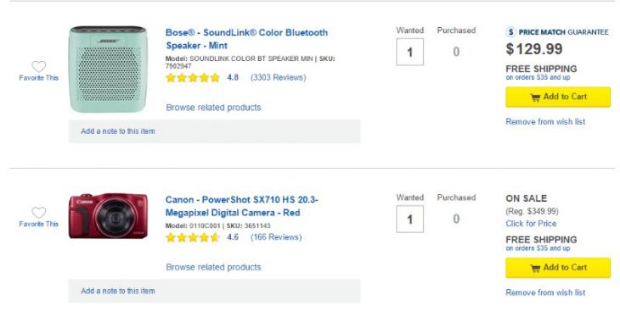This screenshot has width=620, height=317.
Task: Open the mint Bose speaker product image
Action: coord(108,70)
